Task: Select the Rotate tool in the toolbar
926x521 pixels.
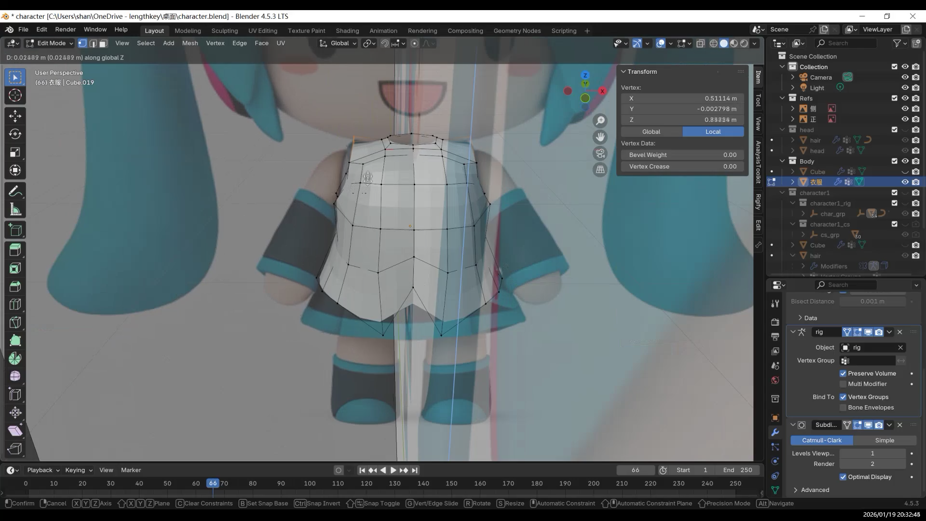Action: [x=15, y=134]
